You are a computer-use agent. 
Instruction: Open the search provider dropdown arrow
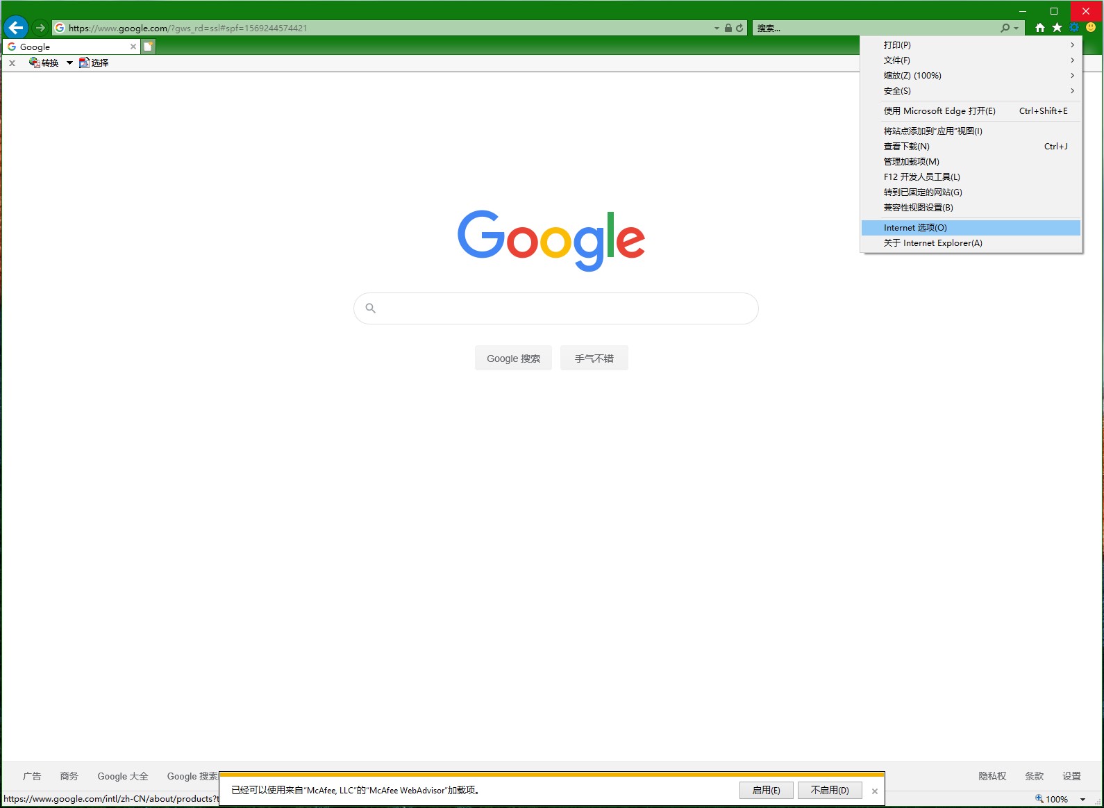coord(1016,28)
